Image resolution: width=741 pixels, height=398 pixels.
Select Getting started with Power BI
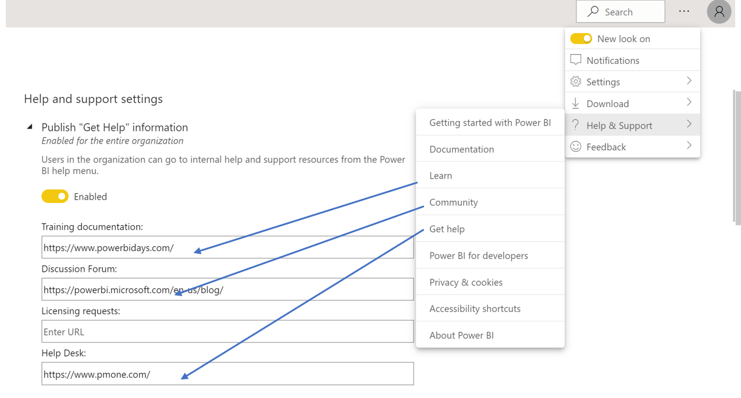coord(490,122)
